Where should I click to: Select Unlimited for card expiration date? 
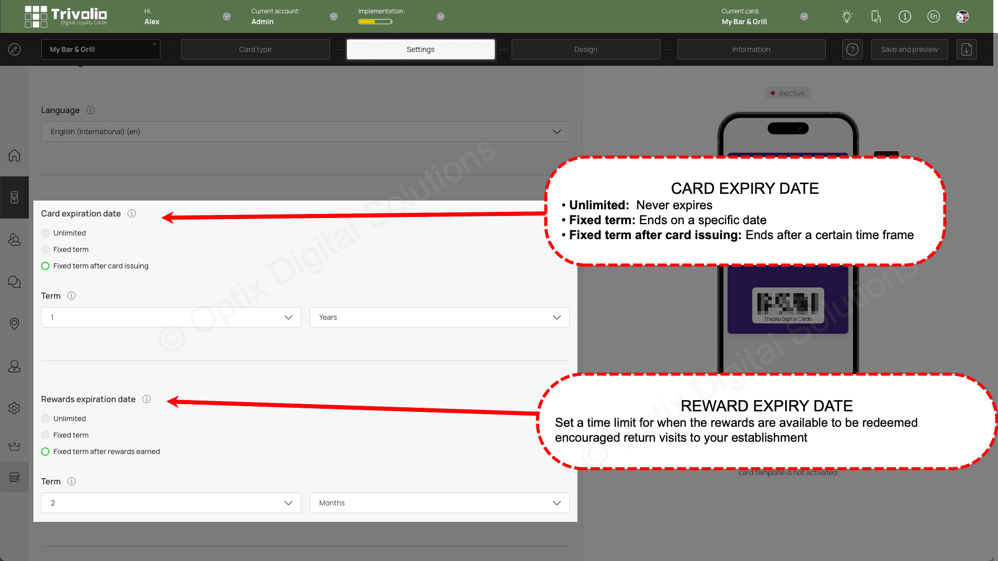(x=45, y=233)
